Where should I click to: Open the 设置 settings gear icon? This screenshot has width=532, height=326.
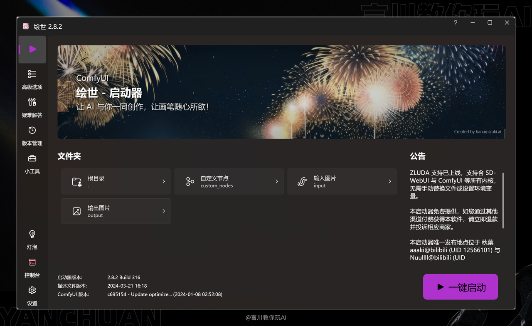(x=32, y=290)
